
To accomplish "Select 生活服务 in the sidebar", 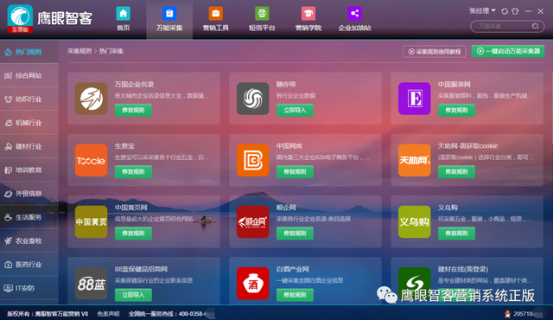I will (x=29, y=217).
